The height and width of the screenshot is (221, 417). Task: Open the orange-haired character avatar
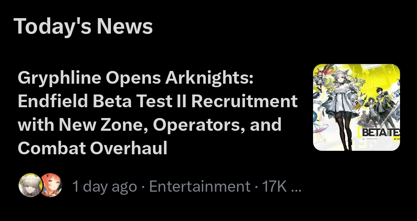[51, 185]
